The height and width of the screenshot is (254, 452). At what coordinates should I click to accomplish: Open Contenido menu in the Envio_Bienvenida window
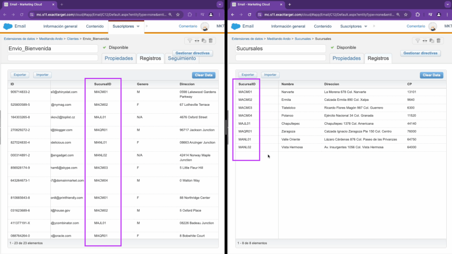[95, 27]
